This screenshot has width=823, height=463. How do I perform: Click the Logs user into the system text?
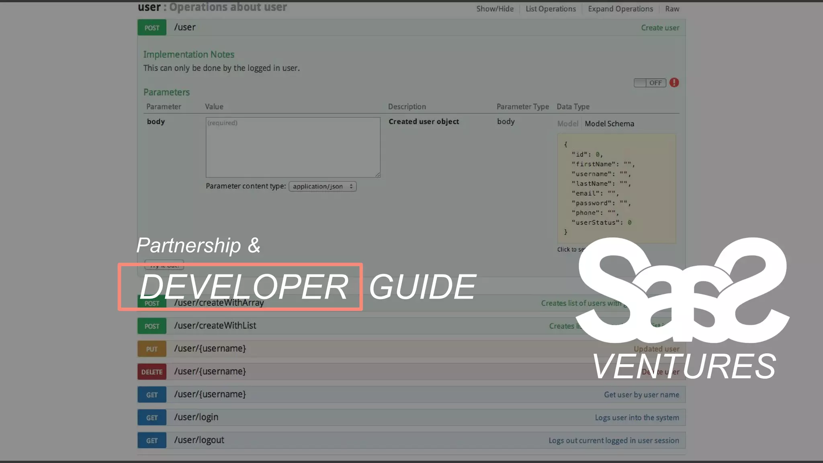637,418
